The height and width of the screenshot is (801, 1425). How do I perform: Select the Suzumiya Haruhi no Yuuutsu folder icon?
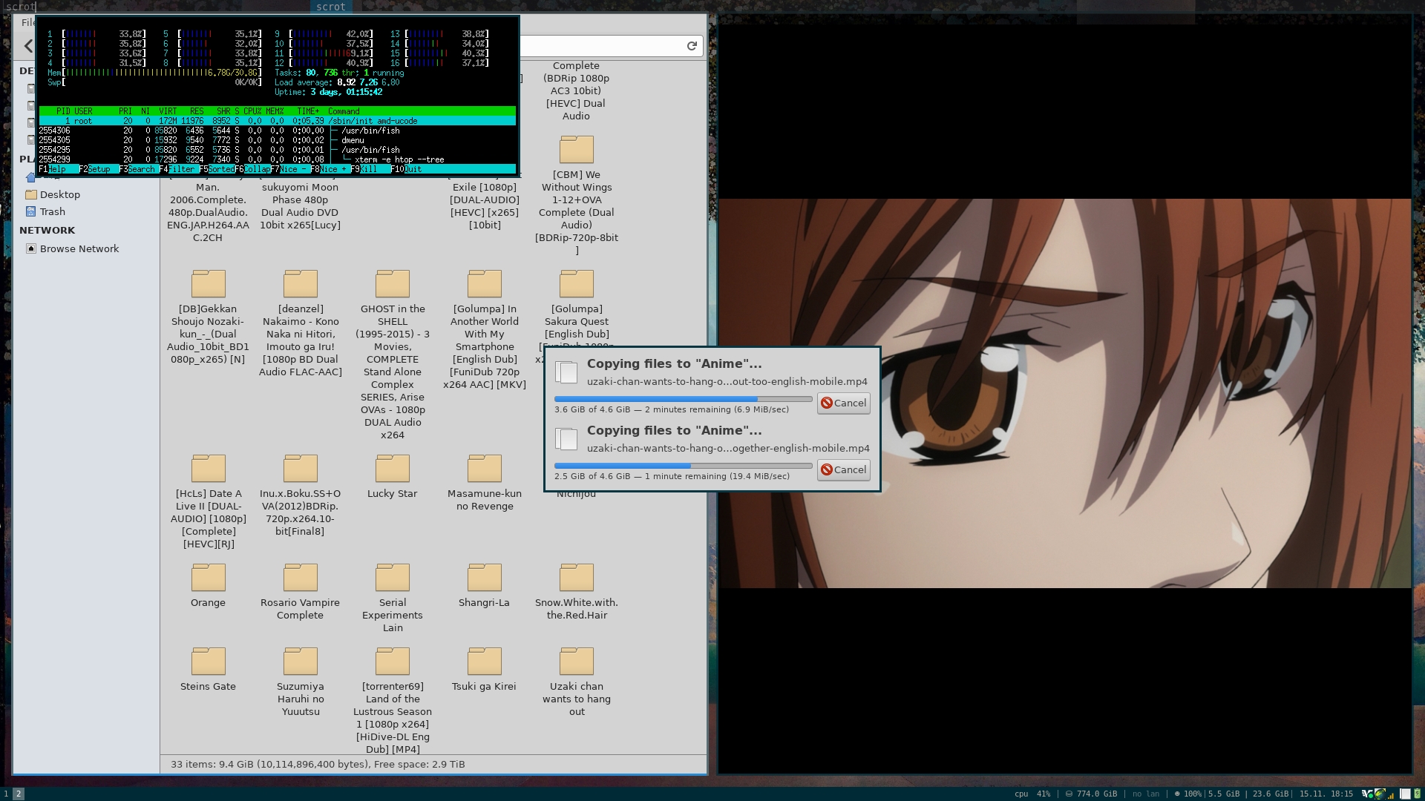(x=300, y=661)
